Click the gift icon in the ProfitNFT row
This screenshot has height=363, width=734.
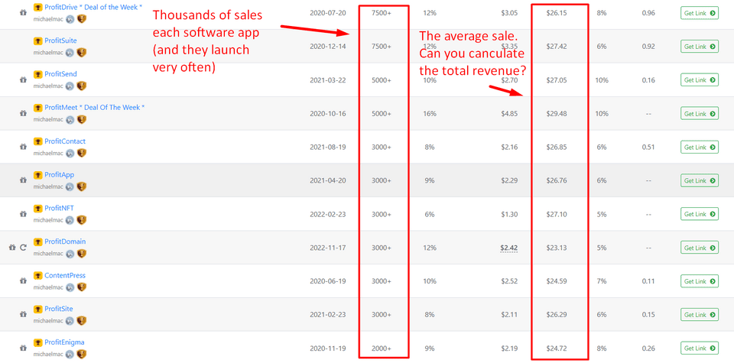(23, 214)
